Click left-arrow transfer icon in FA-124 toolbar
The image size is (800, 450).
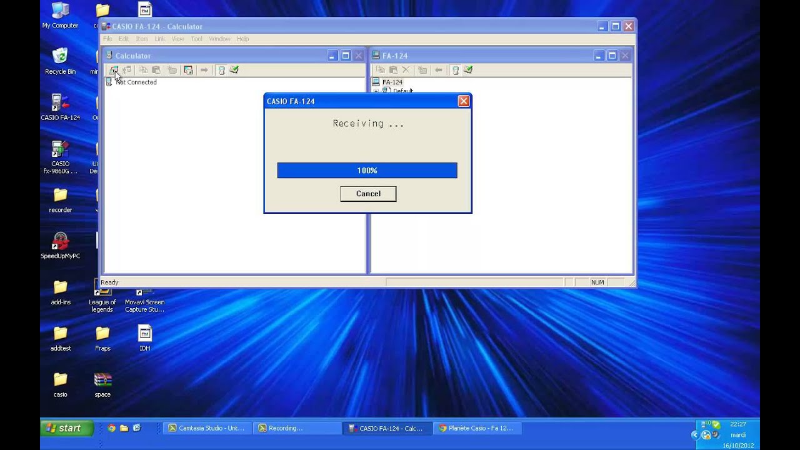(439, 70)
